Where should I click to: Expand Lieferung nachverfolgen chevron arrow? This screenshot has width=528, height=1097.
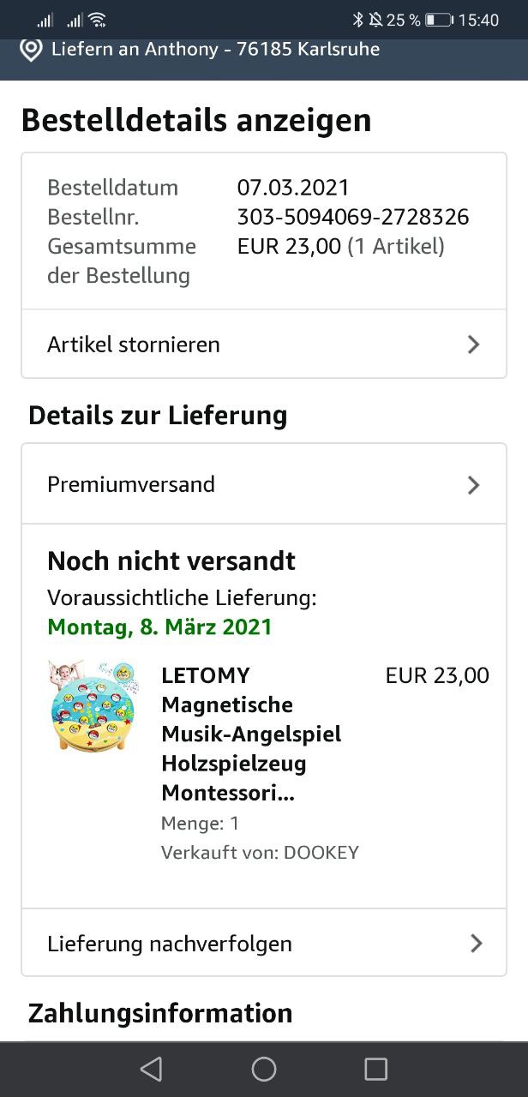click(476, 944)
